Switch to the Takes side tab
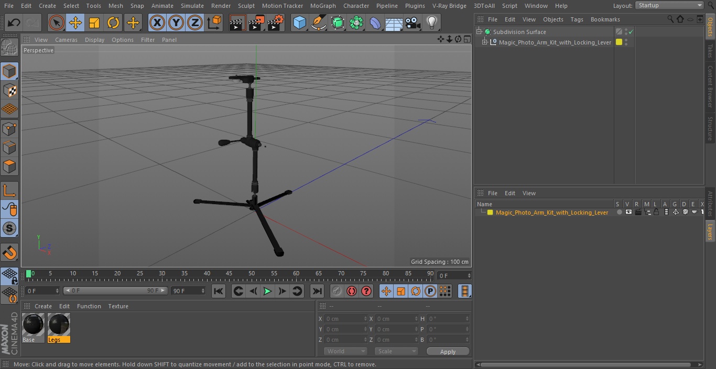716x369 pixels. pyautogui.click(x=710, y=51)
